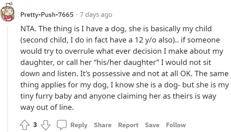Click the vote score number 3
Viewport: 231px width, 132px height.
(x=35, y=125)
